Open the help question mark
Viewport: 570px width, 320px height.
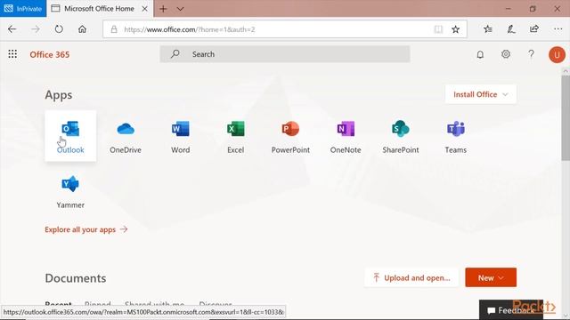[531, 54]
